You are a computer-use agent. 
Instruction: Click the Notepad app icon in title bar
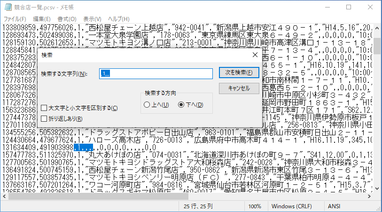(x=8, y=7)
